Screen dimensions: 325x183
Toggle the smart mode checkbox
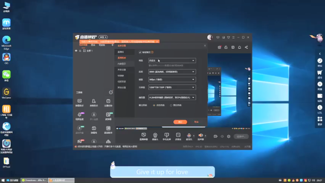pos(140,52)
